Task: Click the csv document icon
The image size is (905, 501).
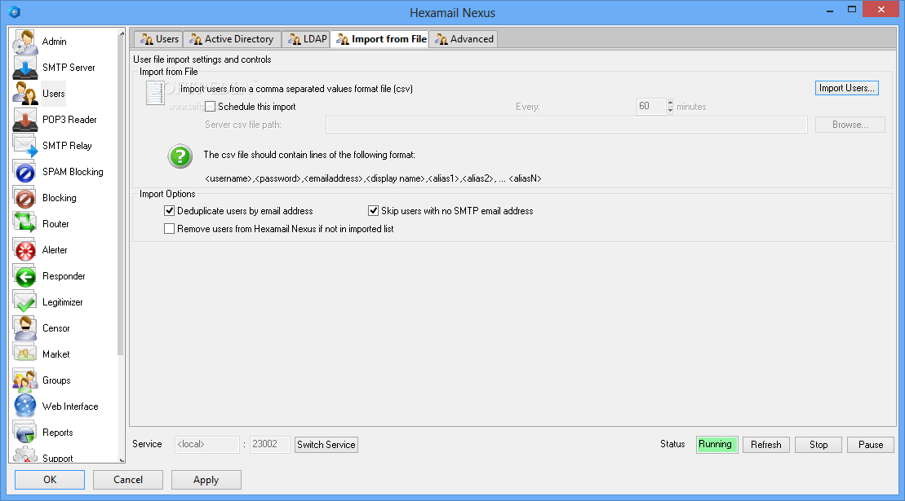Action: pyautogui.click(x=155, y=93)
